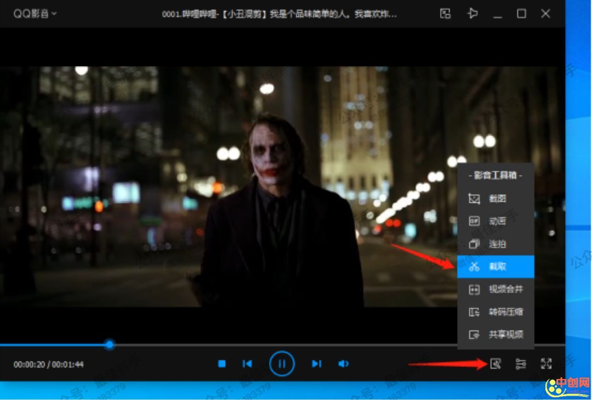This screenshot has width=592, height=400.
Task: Click the 连拍 burst capture entry
Action: point(496,244)
